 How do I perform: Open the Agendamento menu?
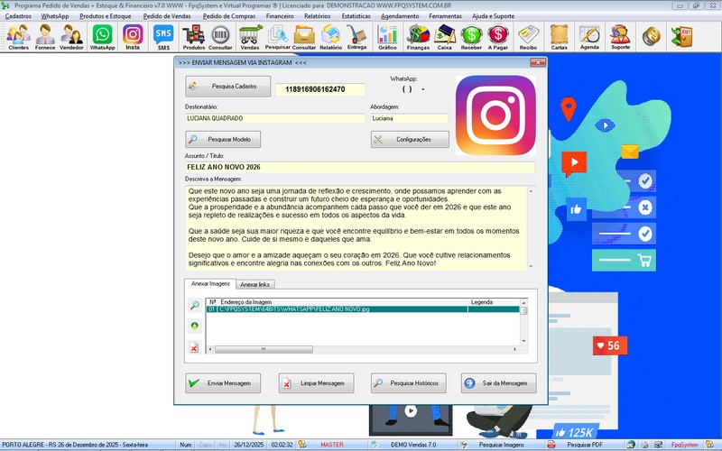[x=400, y=16]
